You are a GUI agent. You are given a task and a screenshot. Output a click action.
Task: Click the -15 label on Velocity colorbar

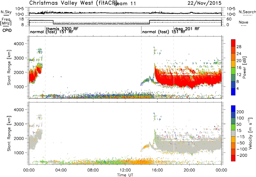[x=241, y=136]
